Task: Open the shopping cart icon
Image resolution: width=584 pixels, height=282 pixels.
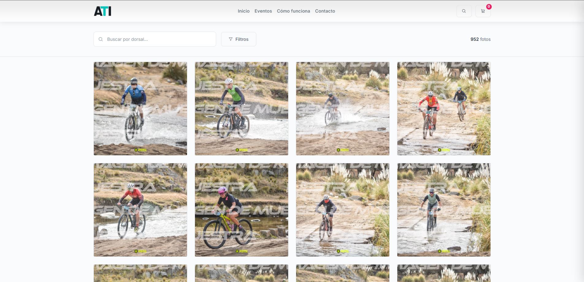Action: pyautogui.click(x=483, y=11)
